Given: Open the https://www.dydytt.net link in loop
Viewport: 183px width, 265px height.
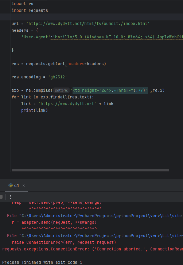Looking at the screenshot, I should (67, 104).
